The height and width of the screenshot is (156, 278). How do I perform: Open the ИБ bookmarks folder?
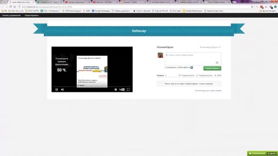[x=4, y=11]
